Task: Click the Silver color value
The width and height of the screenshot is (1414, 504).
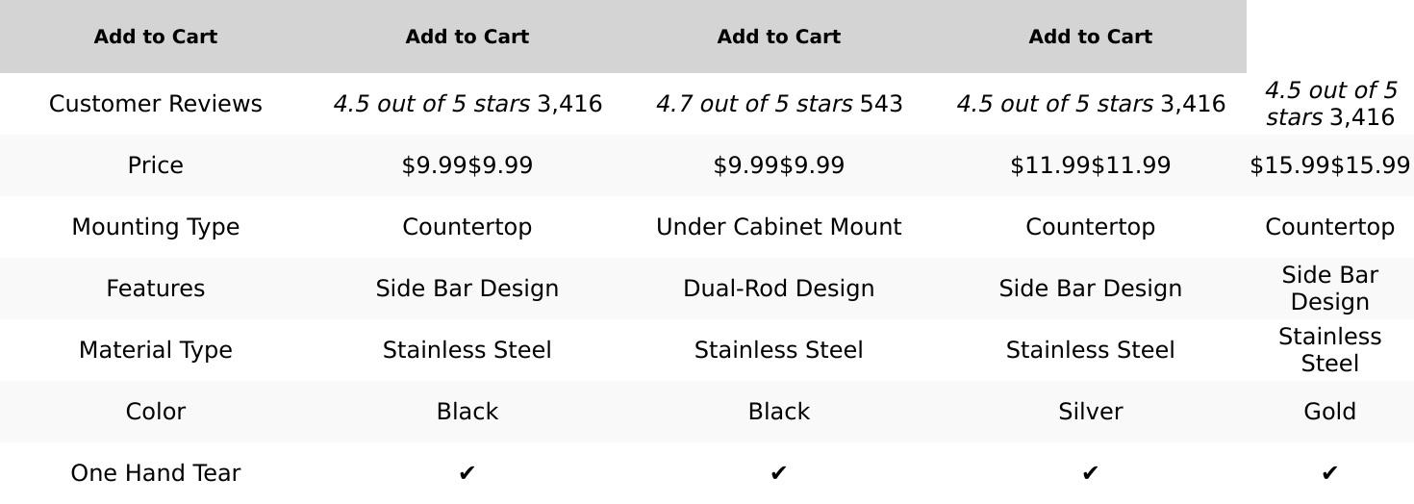Action: pyautogui.click(x=1090, y=412)
